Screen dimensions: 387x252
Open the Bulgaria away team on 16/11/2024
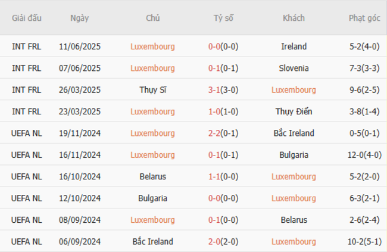pyautogui.click(x=294, y=155)
